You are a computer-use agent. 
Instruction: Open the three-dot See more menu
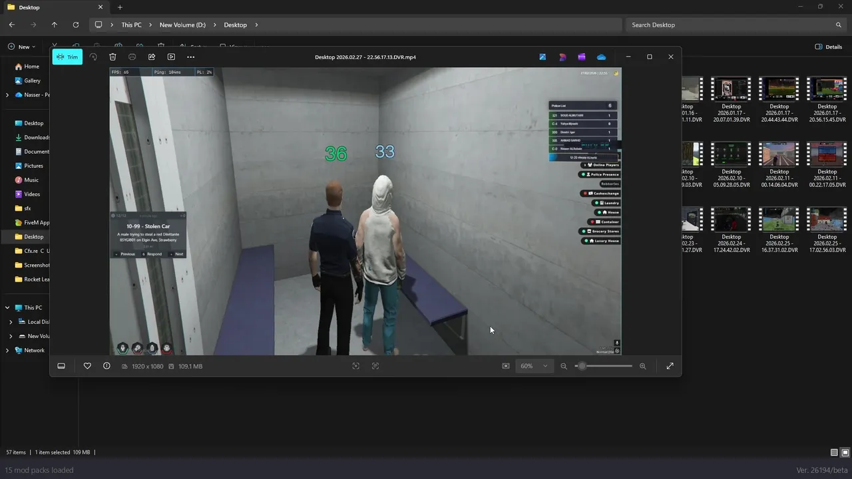pyautogui.click(x=191, y=57)
